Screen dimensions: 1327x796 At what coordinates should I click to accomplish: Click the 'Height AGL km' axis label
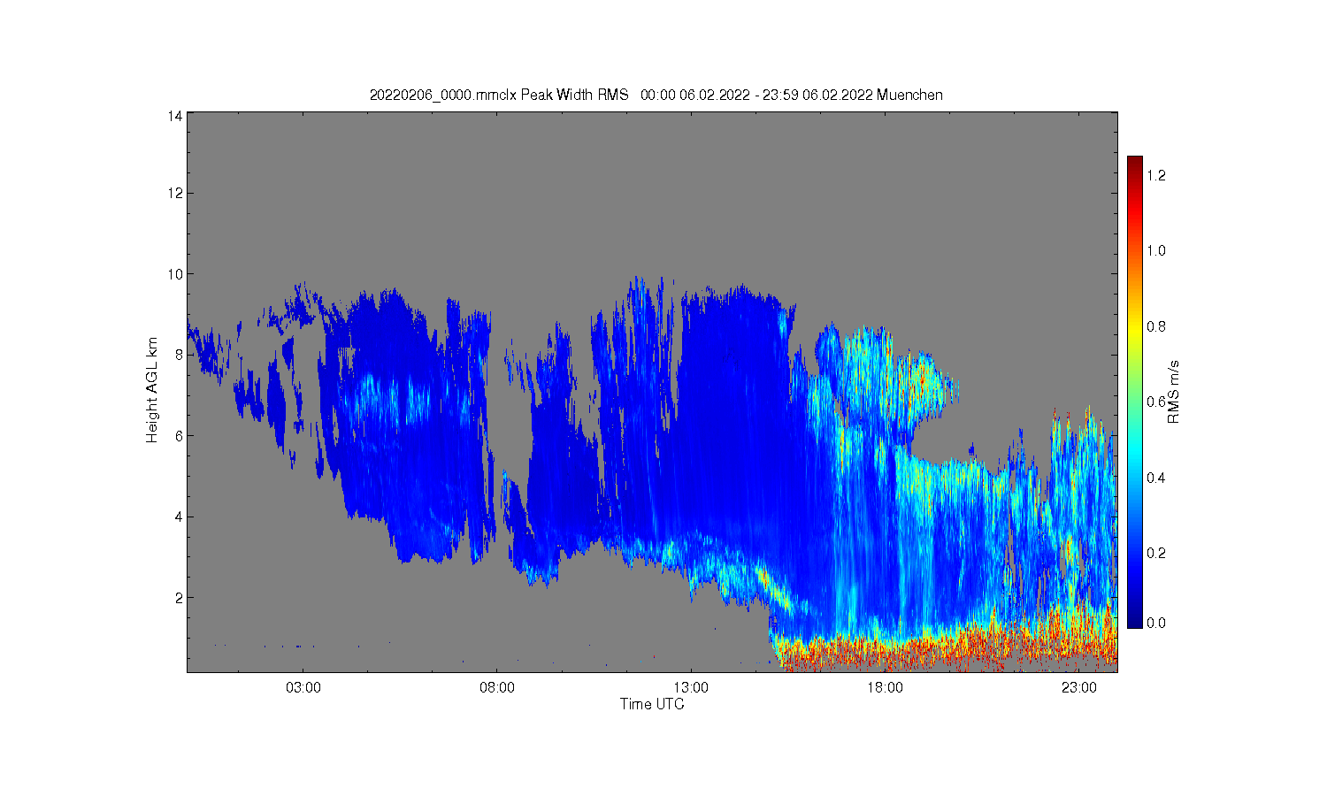coord(152,390)
